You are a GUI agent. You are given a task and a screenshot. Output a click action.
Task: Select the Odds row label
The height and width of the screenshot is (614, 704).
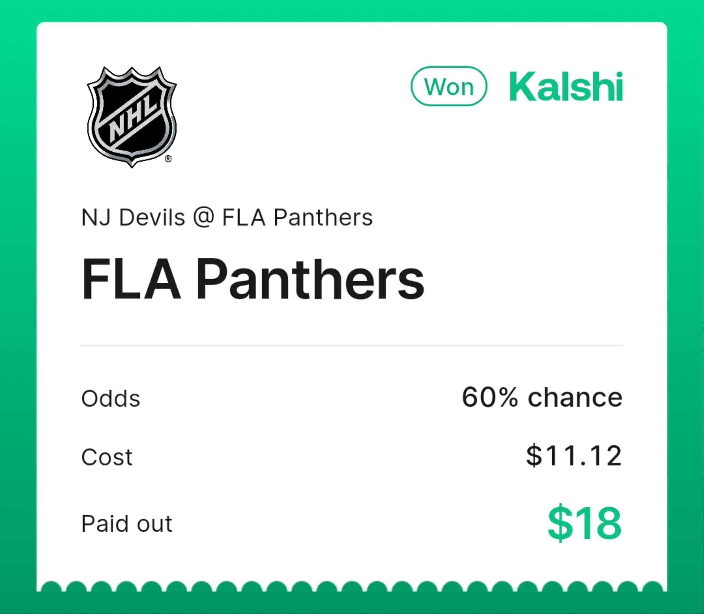(x=111, y=399)
